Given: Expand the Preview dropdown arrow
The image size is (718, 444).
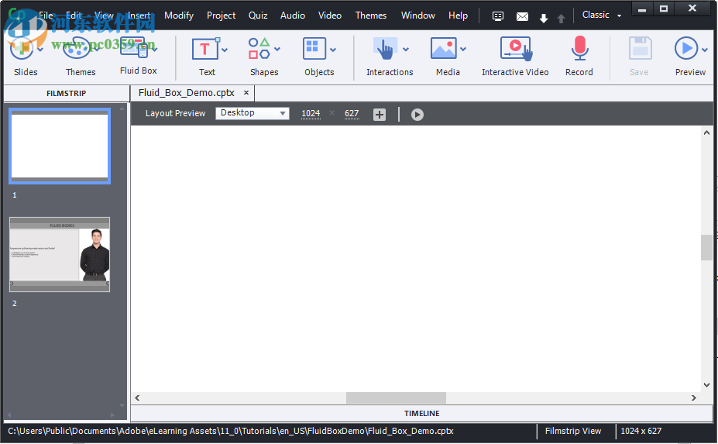Looking at the screenshot, I should 705,50.
